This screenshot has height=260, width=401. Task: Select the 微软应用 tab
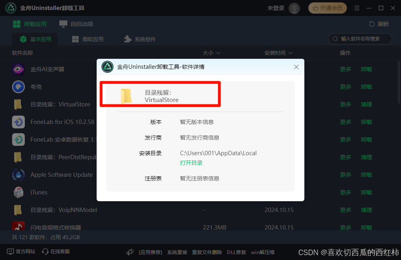tap(88, 39)
